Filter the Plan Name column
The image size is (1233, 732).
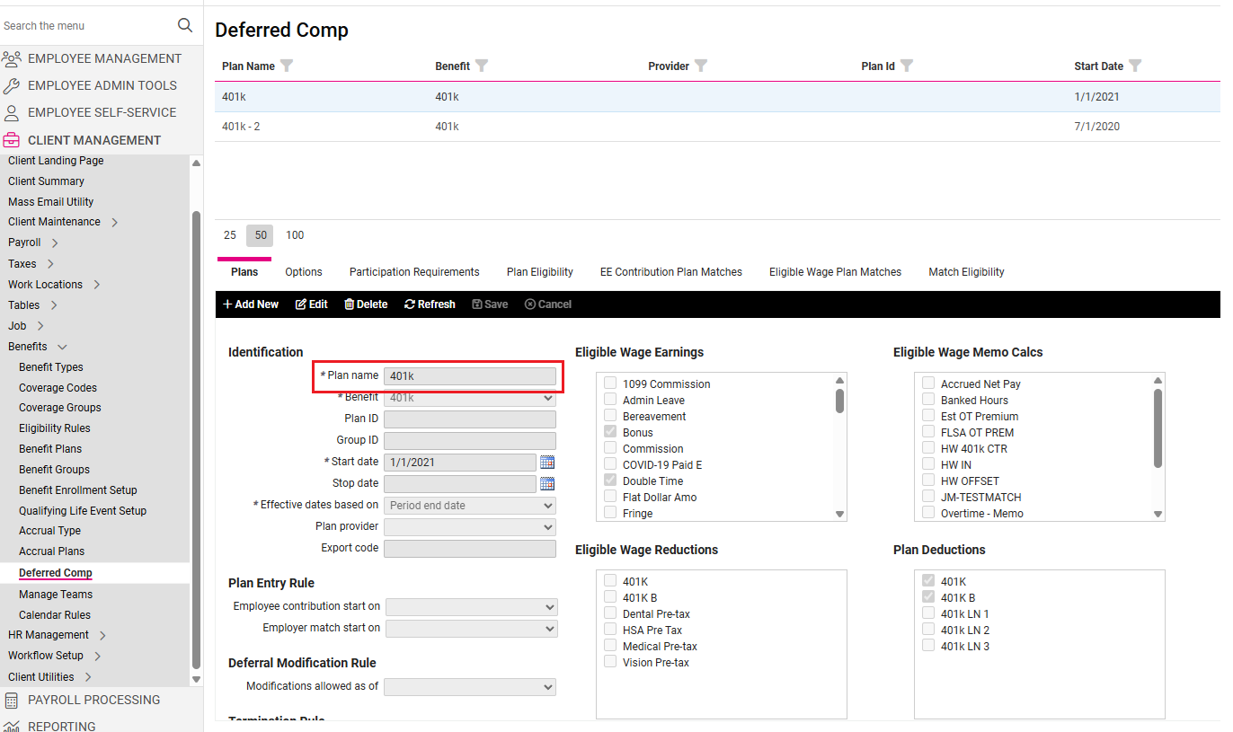coord(287,66)
